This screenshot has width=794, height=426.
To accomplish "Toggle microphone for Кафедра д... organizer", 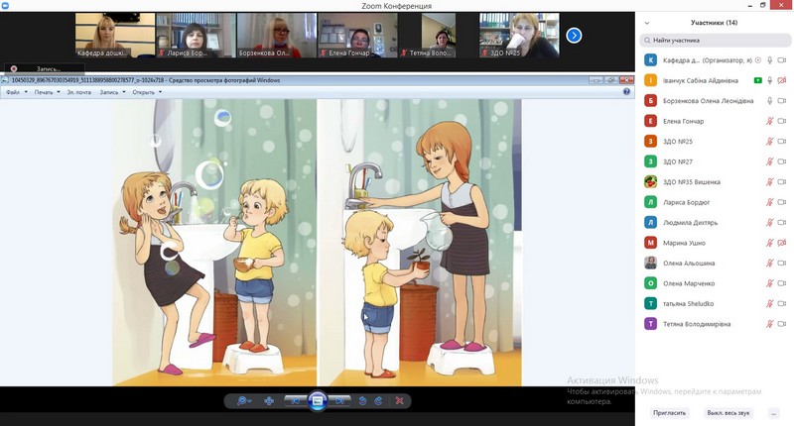I will coord(770,60).
